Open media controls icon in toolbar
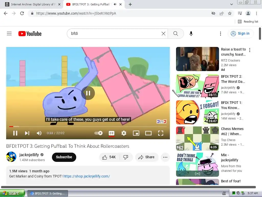The width and height of the screenshot is (262, 197). click(x=240, y=13)
